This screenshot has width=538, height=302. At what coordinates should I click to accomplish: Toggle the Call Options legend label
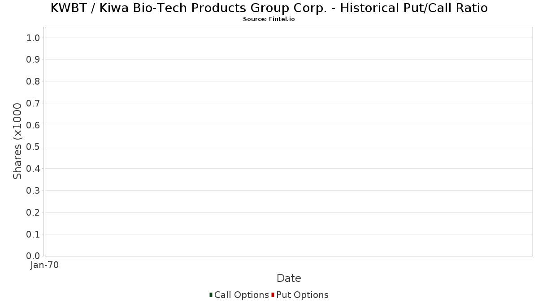pyautogui.click(x=241, y=295)
